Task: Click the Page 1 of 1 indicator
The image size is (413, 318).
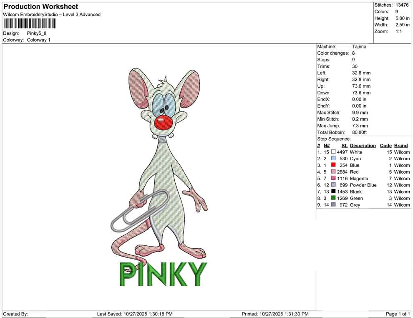Action: tap(398, 314)
